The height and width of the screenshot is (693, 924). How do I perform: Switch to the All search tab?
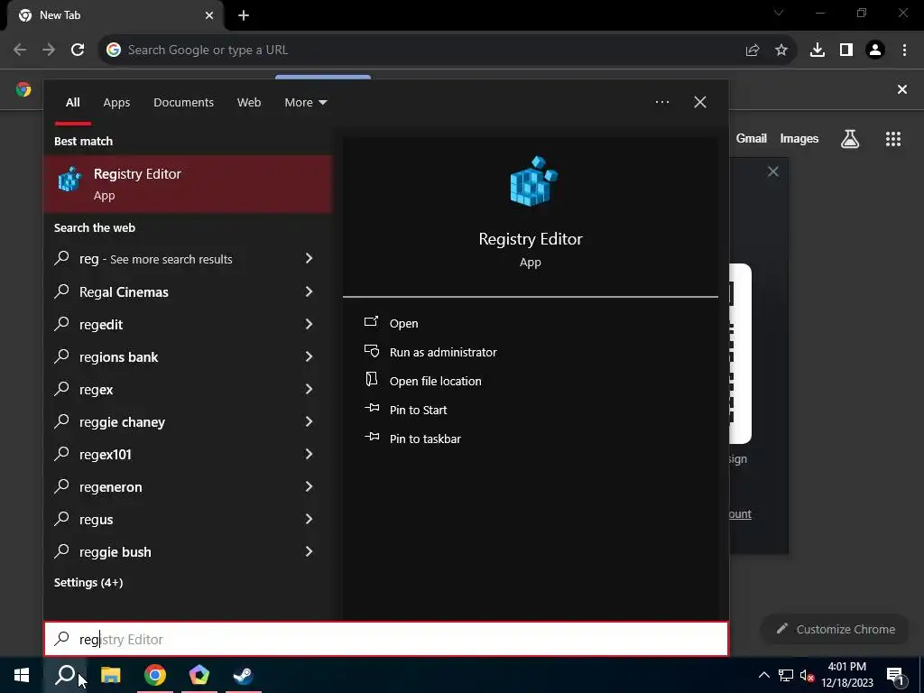pyautogui.click(x=72, y=103)
